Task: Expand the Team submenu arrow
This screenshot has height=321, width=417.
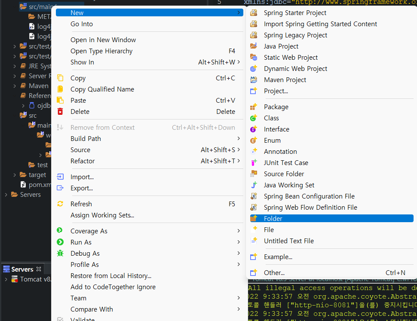Action: (x=239, y=298)
